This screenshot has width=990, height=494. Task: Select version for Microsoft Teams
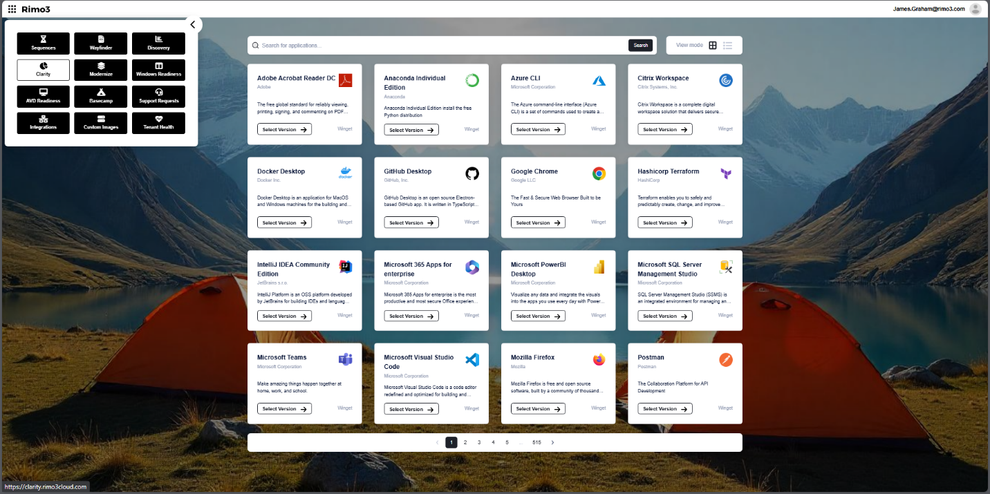tap(284, 409)
